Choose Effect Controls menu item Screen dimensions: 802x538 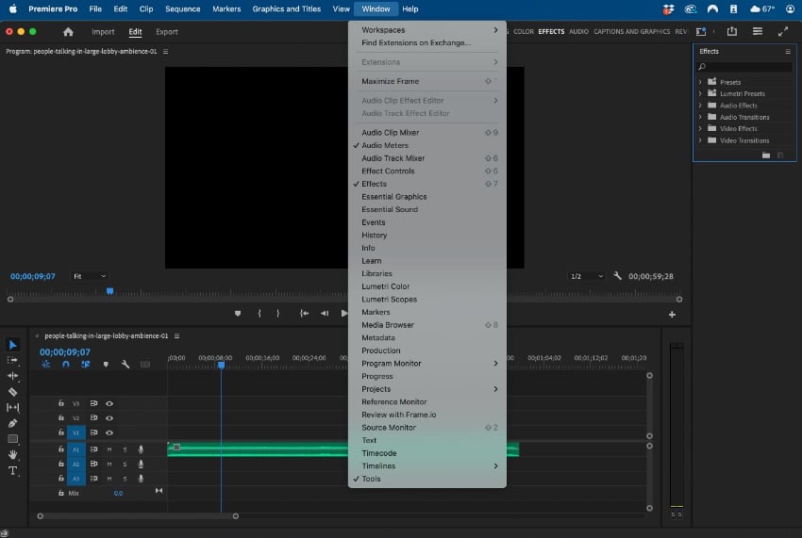(x=427, y=171)
